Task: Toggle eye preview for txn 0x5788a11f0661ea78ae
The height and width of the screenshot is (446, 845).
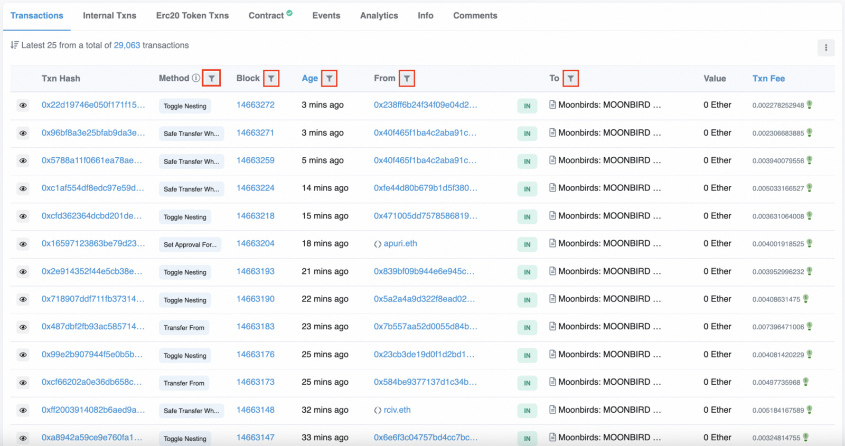Action: 23,160
